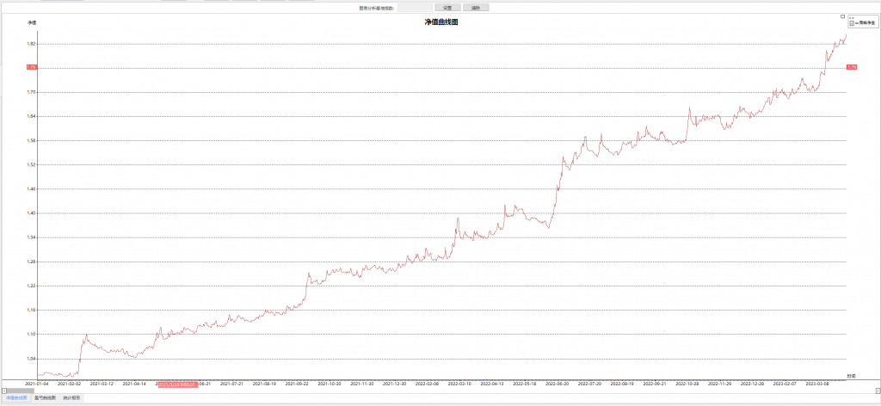Click the red highlighted date on the x-axis
The height and width of the screenshot is (406, 881).
pyautogui.click(x=176, y=384)
